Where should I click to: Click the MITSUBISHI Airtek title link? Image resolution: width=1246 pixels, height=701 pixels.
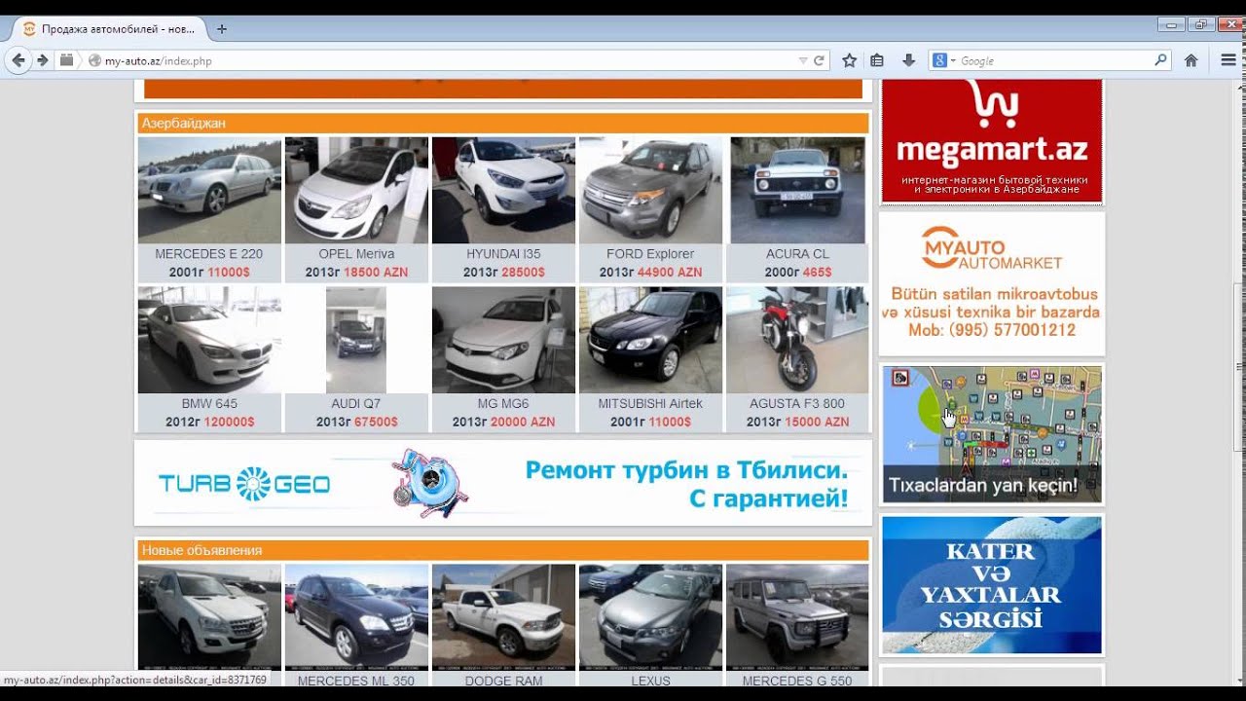tap(650, 403)
